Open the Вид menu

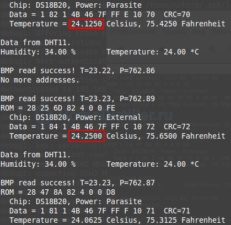[200, 32]
